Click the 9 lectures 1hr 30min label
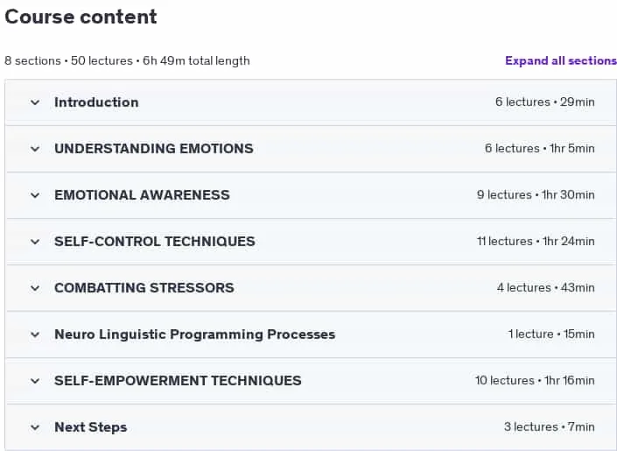 [536, 195]
